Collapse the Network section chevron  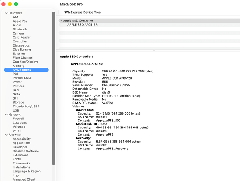point(6,115)
